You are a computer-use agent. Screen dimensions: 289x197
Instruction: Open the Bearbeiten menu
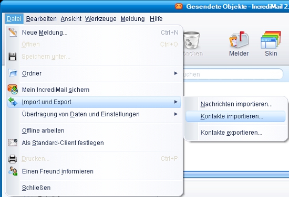(42, 19)
